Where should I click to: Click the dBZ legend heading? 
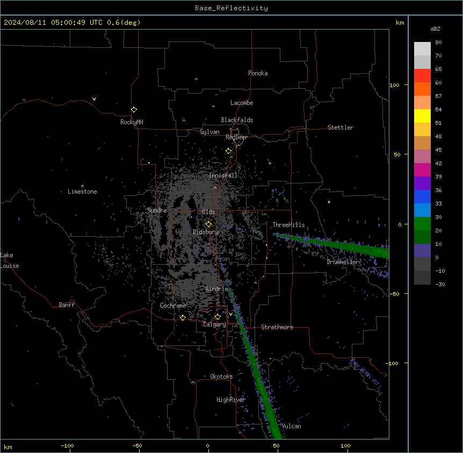pyautogui.click(x=435, y=29)
